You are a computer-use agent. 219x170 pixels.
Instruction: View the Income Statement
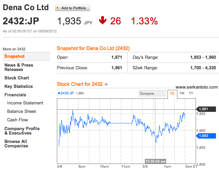25,103
